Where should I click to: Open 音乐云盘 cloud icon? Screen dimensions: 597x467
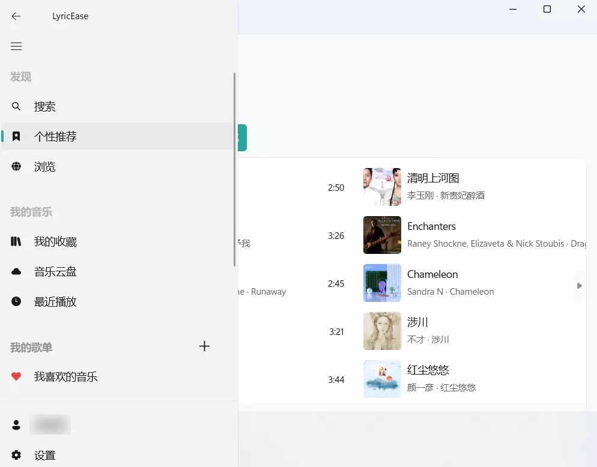tap(16, 272)
